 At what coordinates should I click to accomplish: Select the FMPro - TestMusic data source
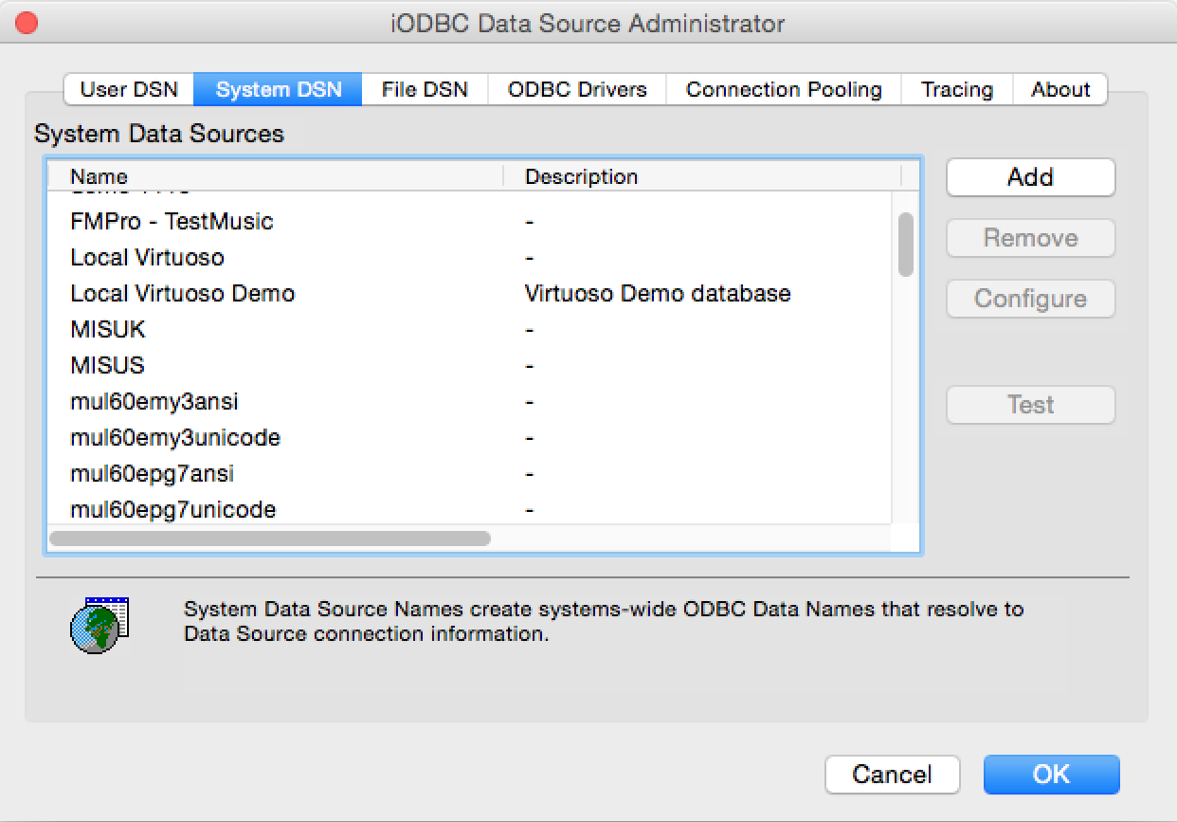(469, 222)
